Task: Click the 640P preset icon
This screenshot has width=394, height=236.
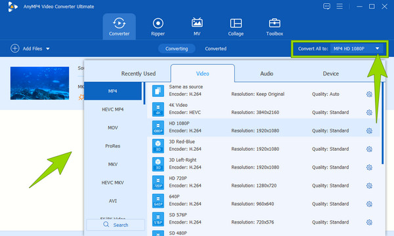Action: [158, 201]
